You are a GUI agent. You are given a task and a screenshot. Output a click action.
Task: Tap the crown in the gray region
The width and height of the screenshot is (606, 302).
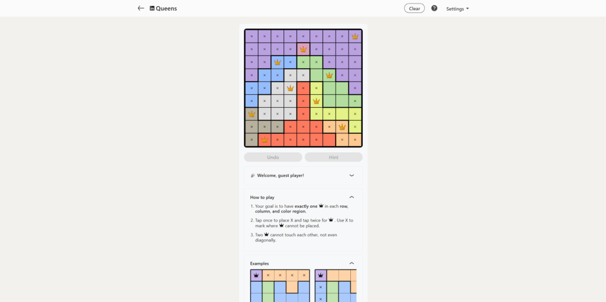pos(291,88)
